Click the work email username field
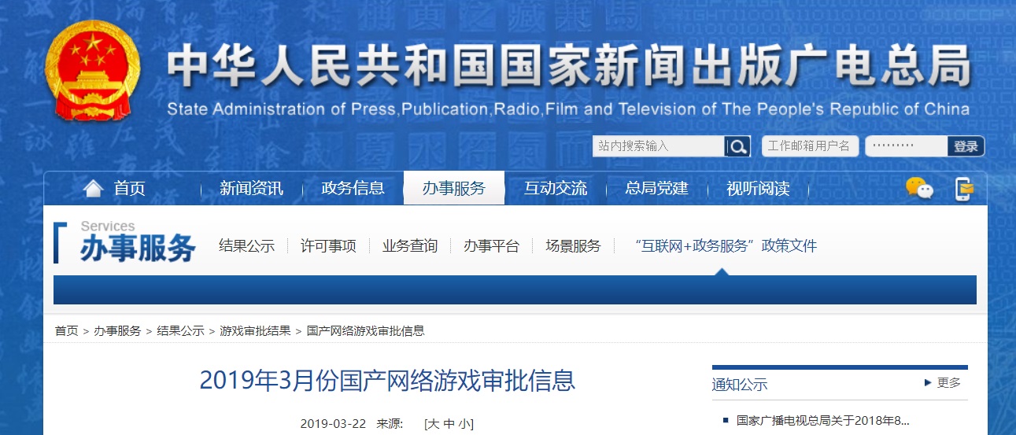 pos(810,146)
